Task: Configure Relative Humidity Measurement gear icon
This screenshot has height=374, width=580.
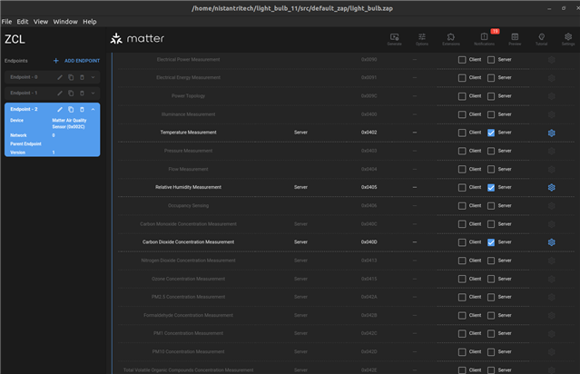Action: tap(551, 188)
